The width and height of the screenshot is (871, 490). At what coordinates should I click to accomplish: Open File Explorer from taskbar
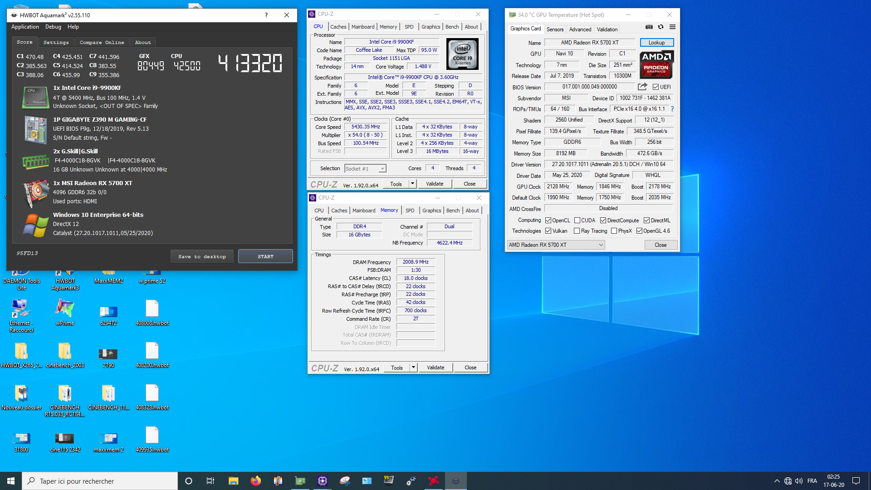tap(233, 481)
